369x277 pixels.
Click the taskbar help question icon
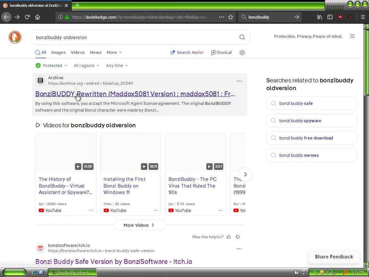[x=297, y=272]
